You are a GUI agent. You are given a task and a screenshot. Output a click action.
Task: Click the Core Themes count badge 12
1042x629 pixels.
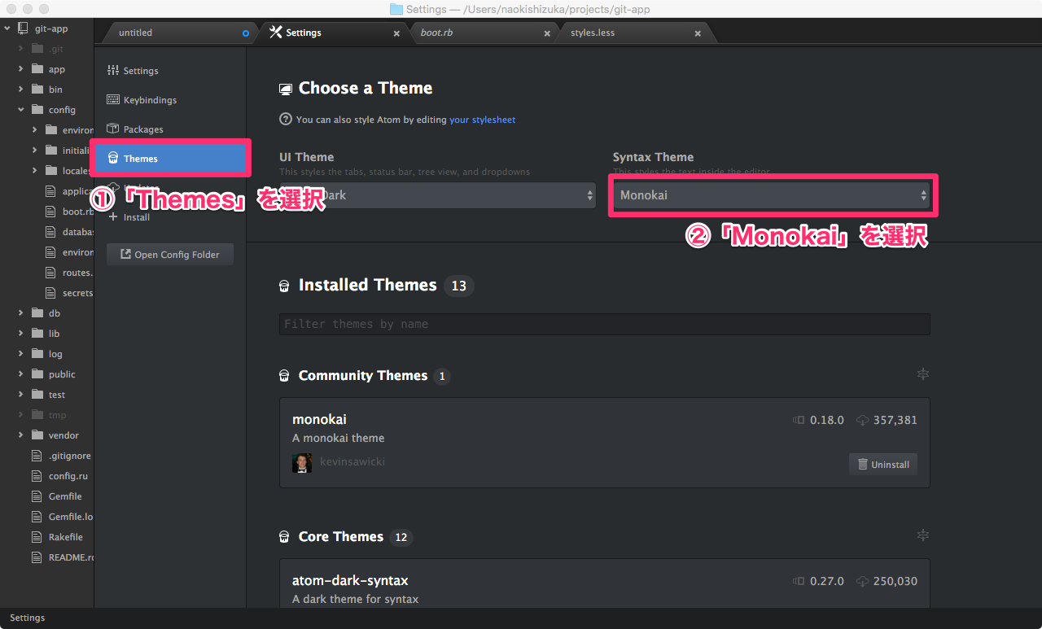(x=401, y=537)
